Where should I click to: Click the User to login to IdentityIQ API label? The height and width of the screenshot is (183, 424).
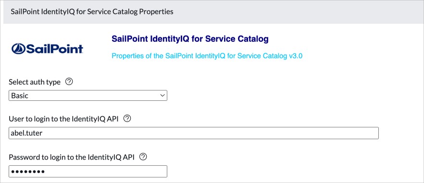[63, 119]
